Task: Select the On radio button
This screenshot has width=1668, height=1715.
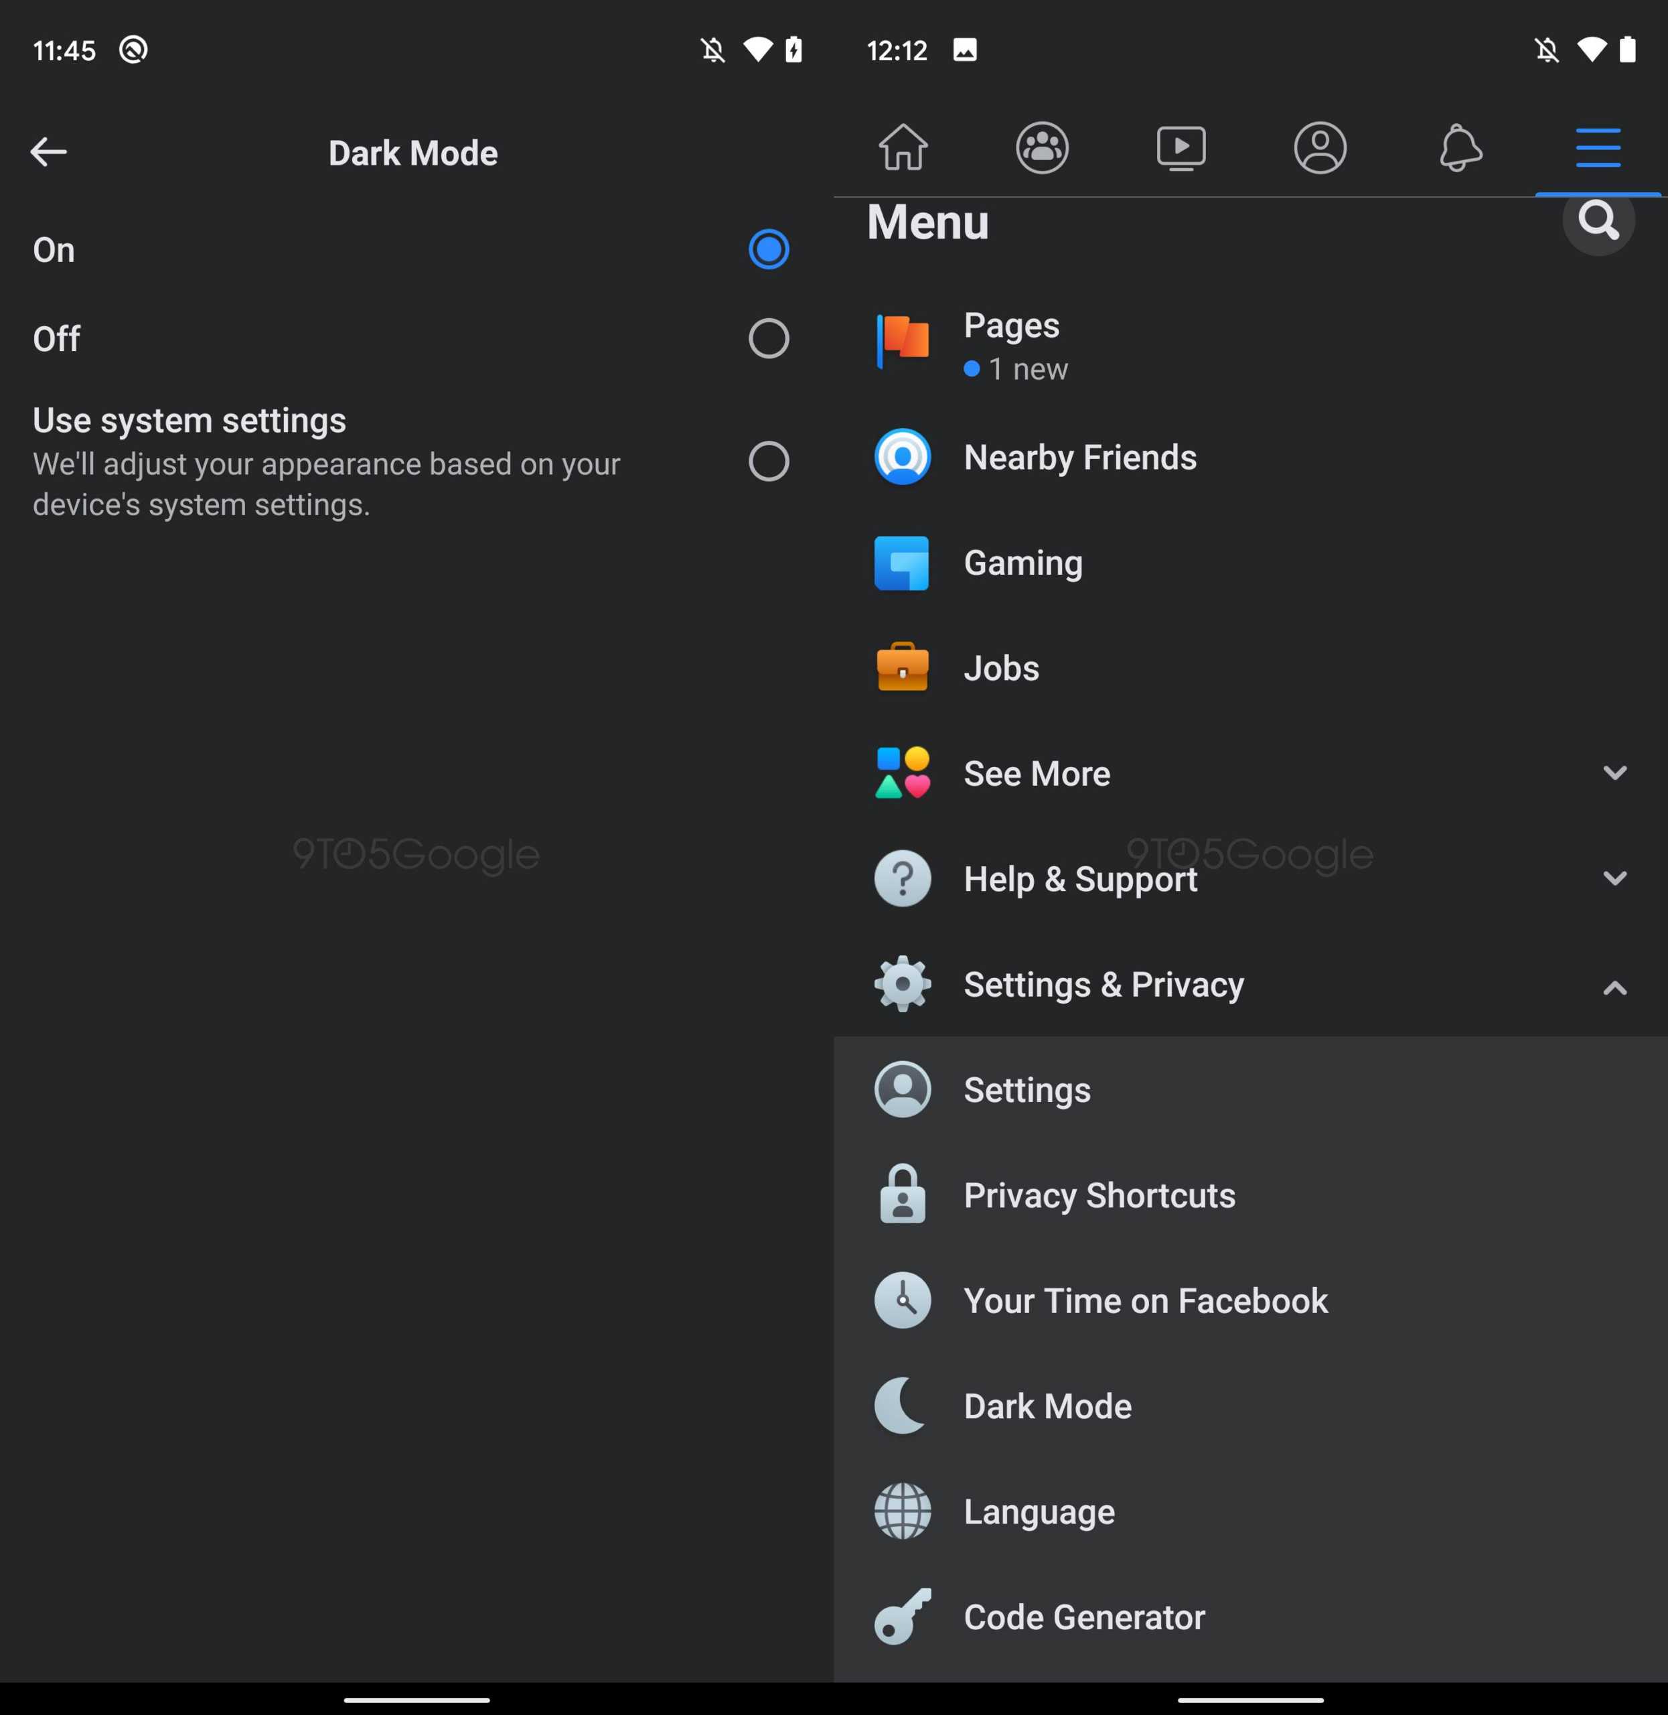Action: (768, 250)
